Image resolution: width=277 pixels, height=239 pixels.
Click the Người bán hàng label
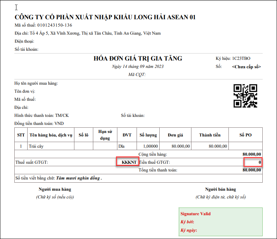[220, 189]
